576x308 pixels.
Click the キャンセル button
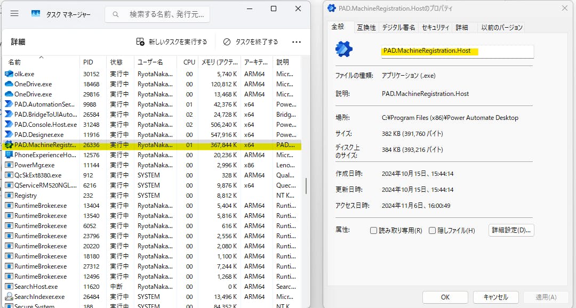[495, 297]
